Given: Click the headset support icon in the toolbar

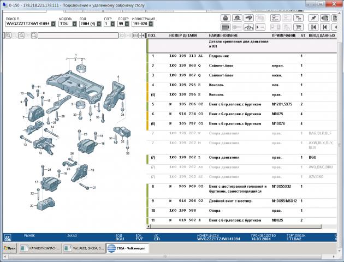Looking at the screenshot, I should coord(237,18).
